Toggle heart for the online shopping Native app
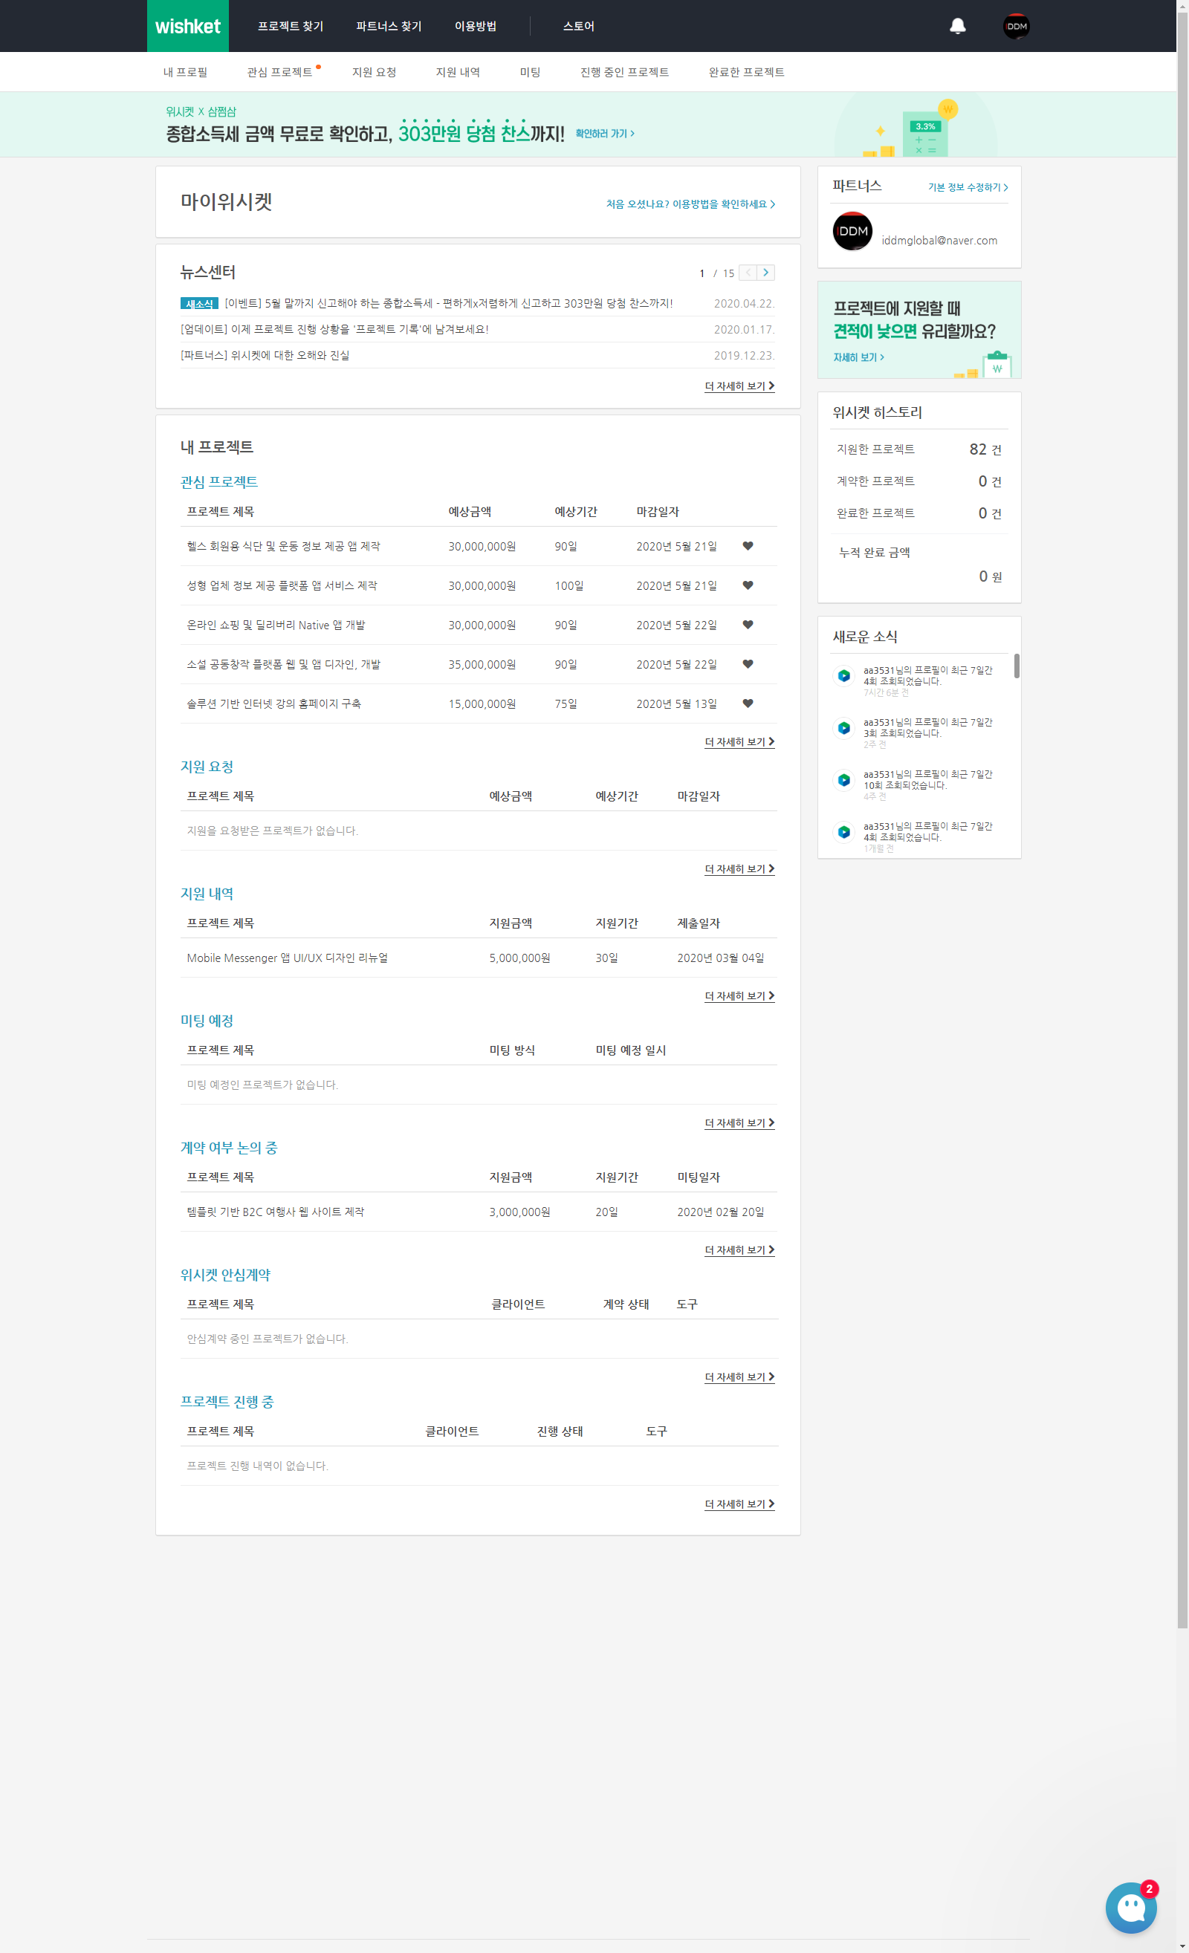1189x1953 pixels. pyautogui.click(x=748, y=625)
